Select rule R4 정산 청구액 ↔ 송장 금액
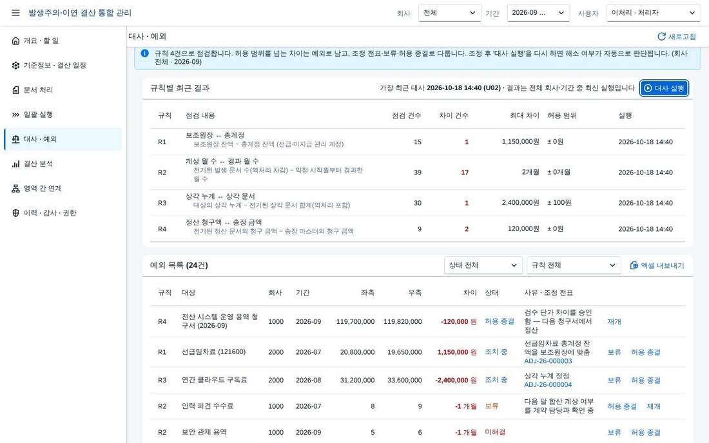709x443 pixels. tap(418, 229)
